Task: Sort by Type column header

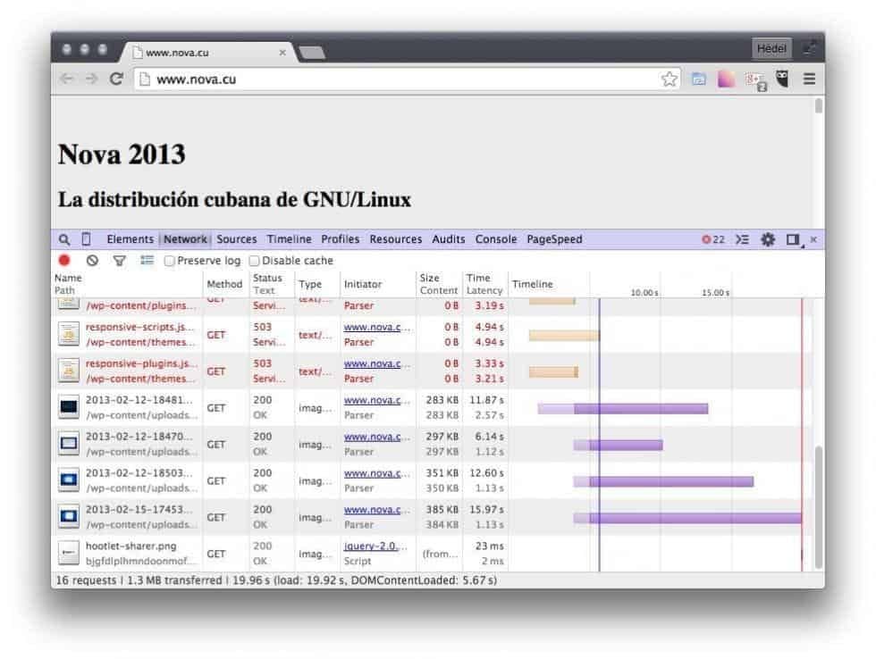Action: click(x=316, y=284)
